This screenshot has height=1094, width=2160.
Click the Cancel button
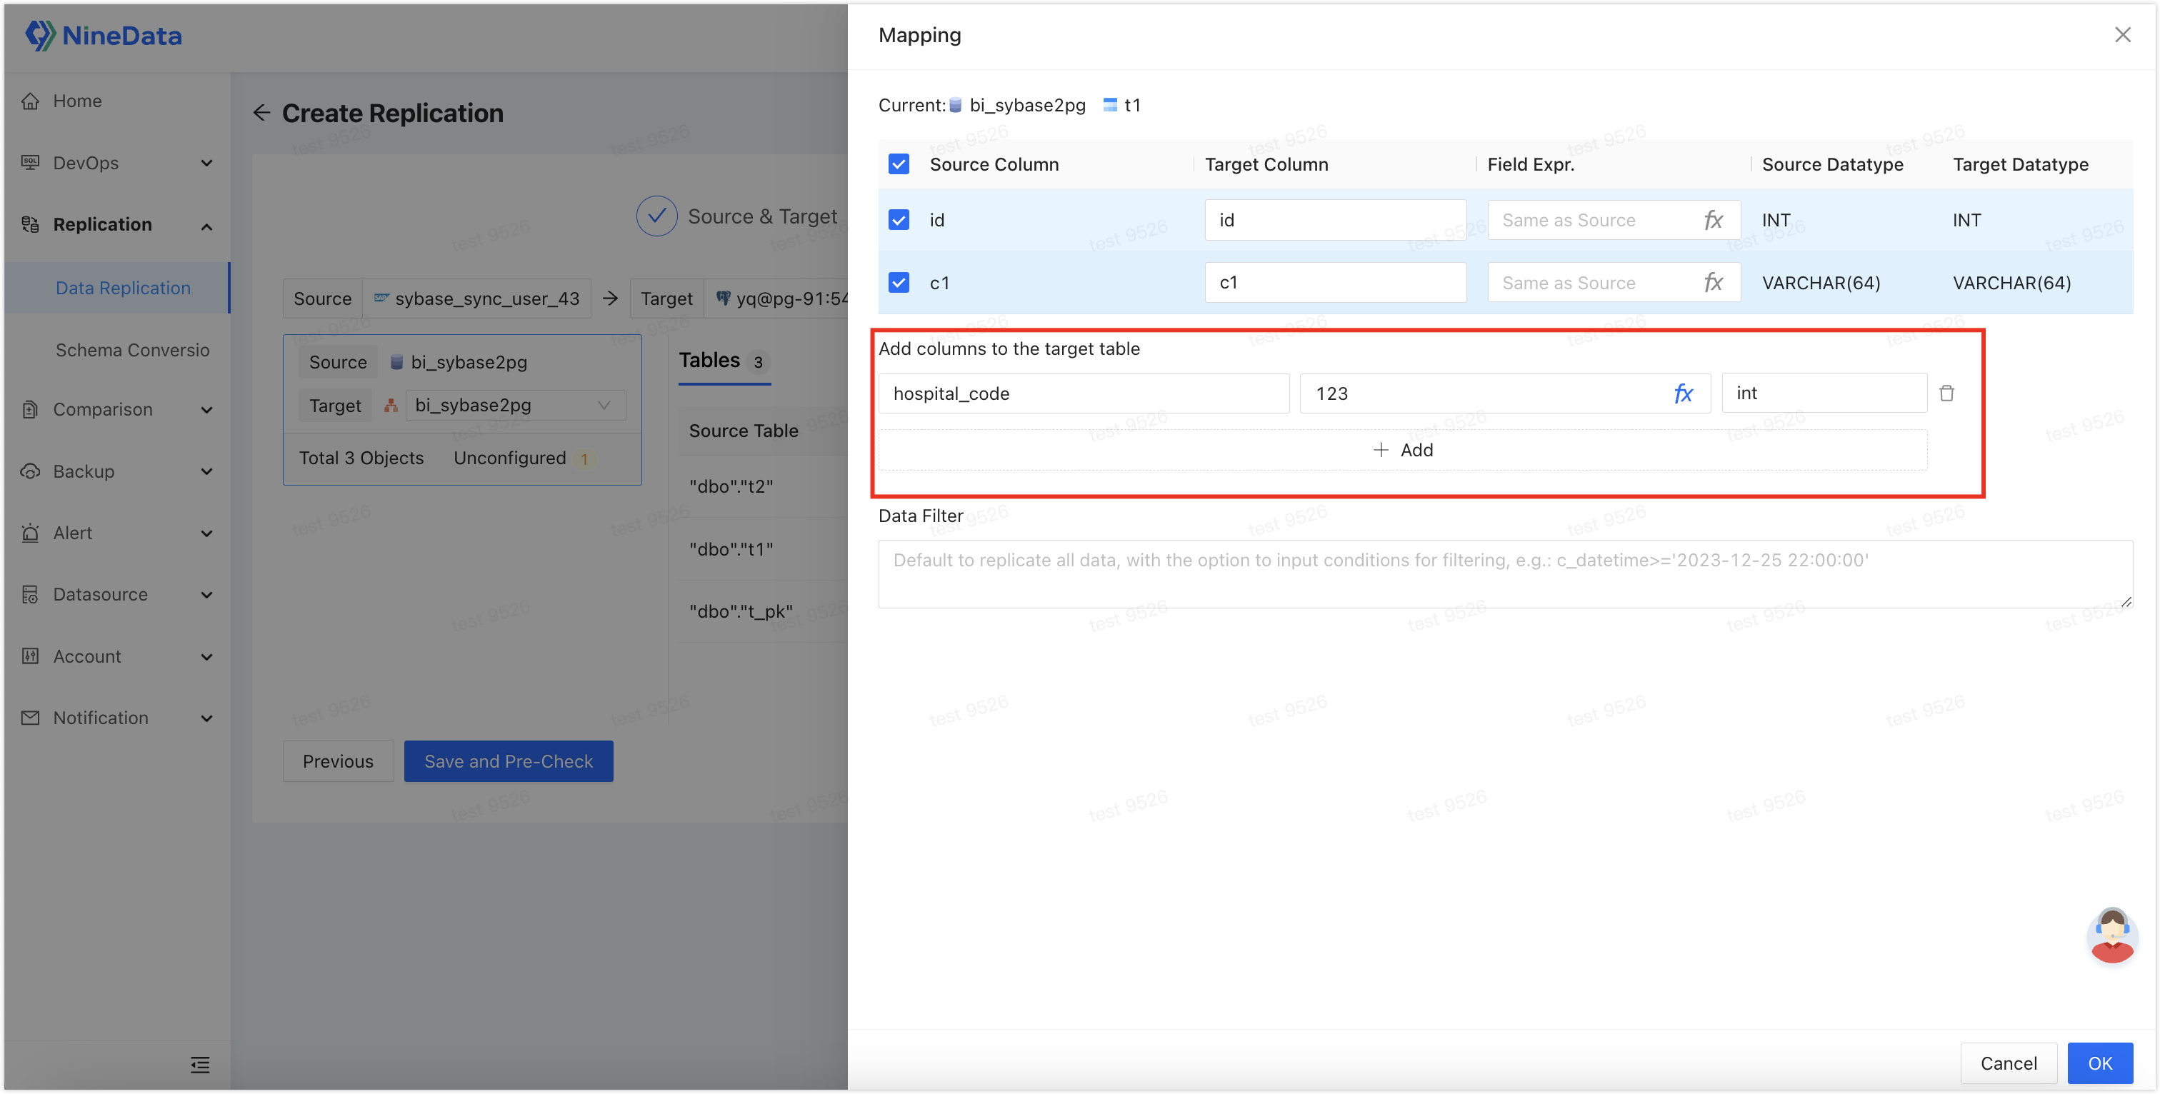(x=2009, y=1063)
